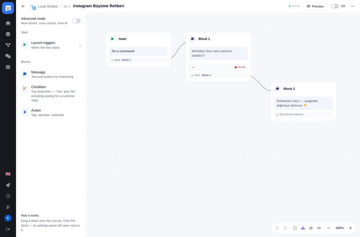Screen dimensions: 360x237
Task: Select the Action block in the palette
Action: click(51, 113)
